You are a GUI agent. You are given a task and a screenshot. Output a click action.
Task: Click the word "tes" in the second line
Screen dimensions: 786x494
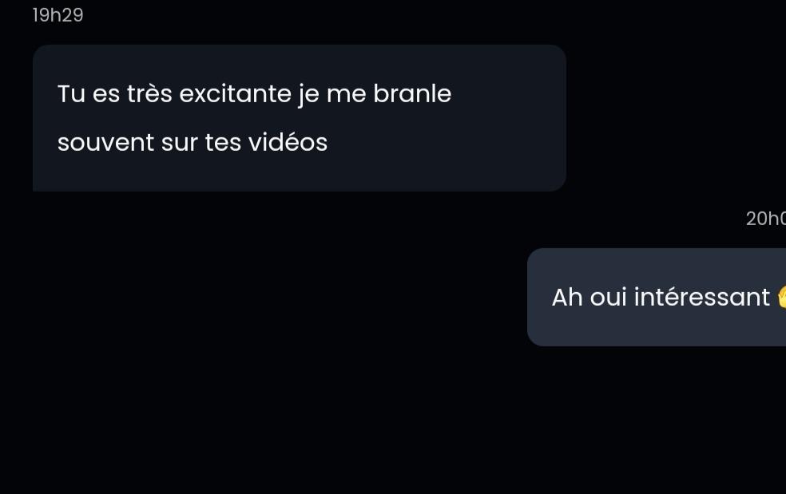[223, 143]
